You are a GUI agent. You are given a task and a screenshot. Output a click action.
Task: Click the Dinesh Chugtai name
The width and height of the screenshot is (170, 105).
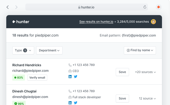(24, 91)
